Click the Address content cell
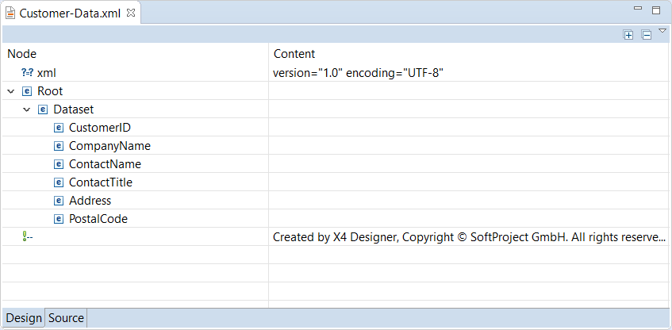672x330 pixels. [x=468, y=201]
